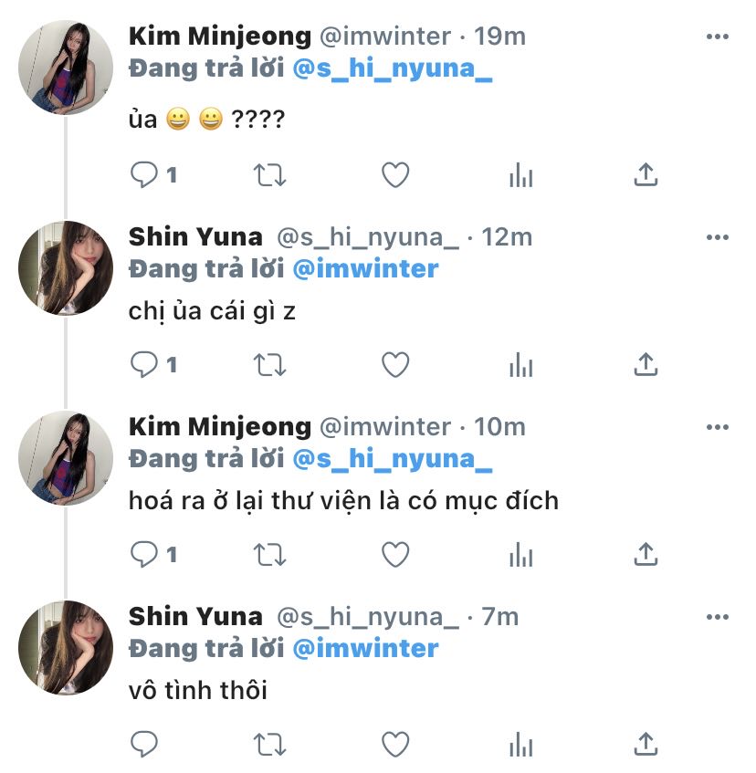The image size is (756, 773).
Task: View analytics for the "vô tình thôi" tweet
Action: point(520,744)
